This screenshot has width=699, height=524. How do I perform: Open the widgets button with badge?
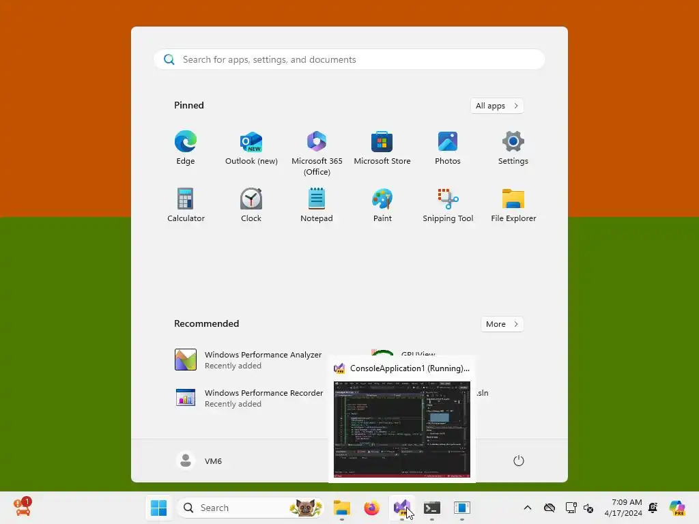click(23, 507)
